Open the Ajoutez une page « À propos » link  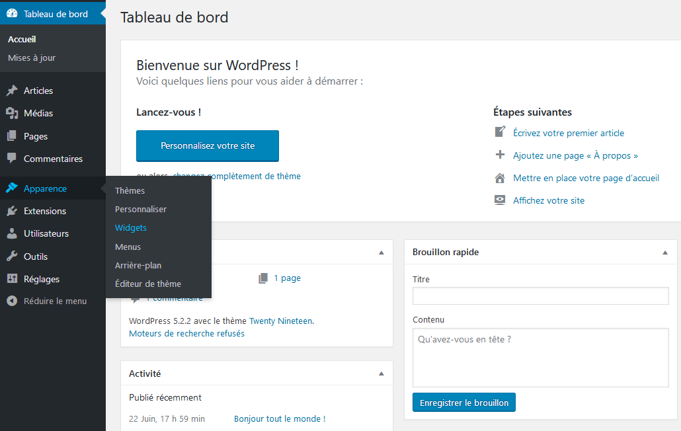pyautogui.click(x=575, y=155)
